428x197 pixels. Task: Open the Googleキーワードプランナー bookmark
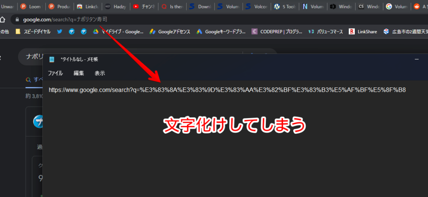point(221,32)
